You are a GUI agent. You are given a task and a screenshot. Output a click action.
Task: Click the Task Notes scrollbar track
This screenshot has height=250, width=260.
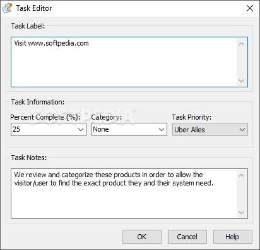[242, 194]
